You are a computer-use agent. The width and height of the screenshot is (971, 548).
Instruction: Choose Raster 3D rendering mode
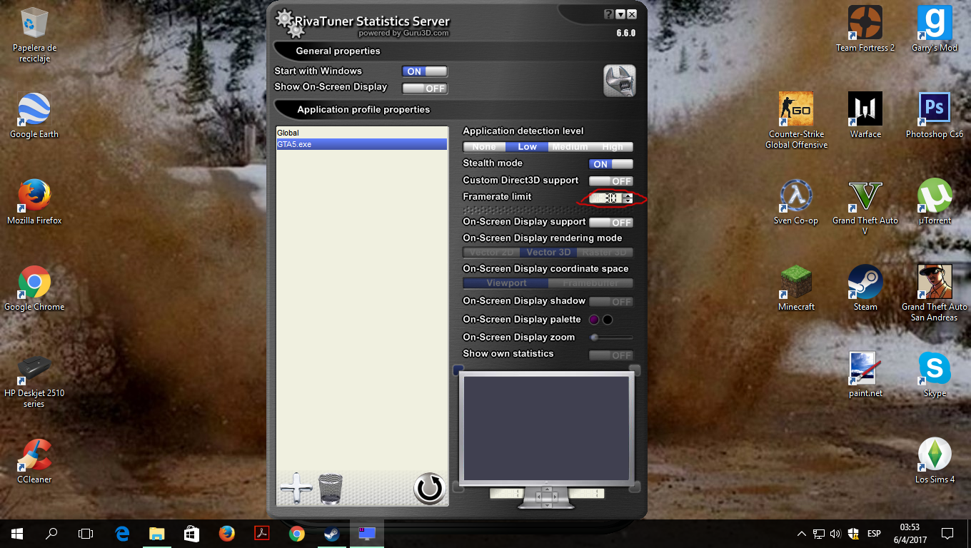coord(605,253)
